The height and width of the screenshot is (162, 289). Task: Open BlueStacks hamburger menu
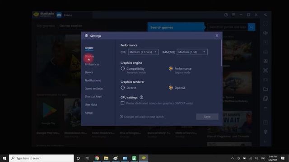[233, 15]
